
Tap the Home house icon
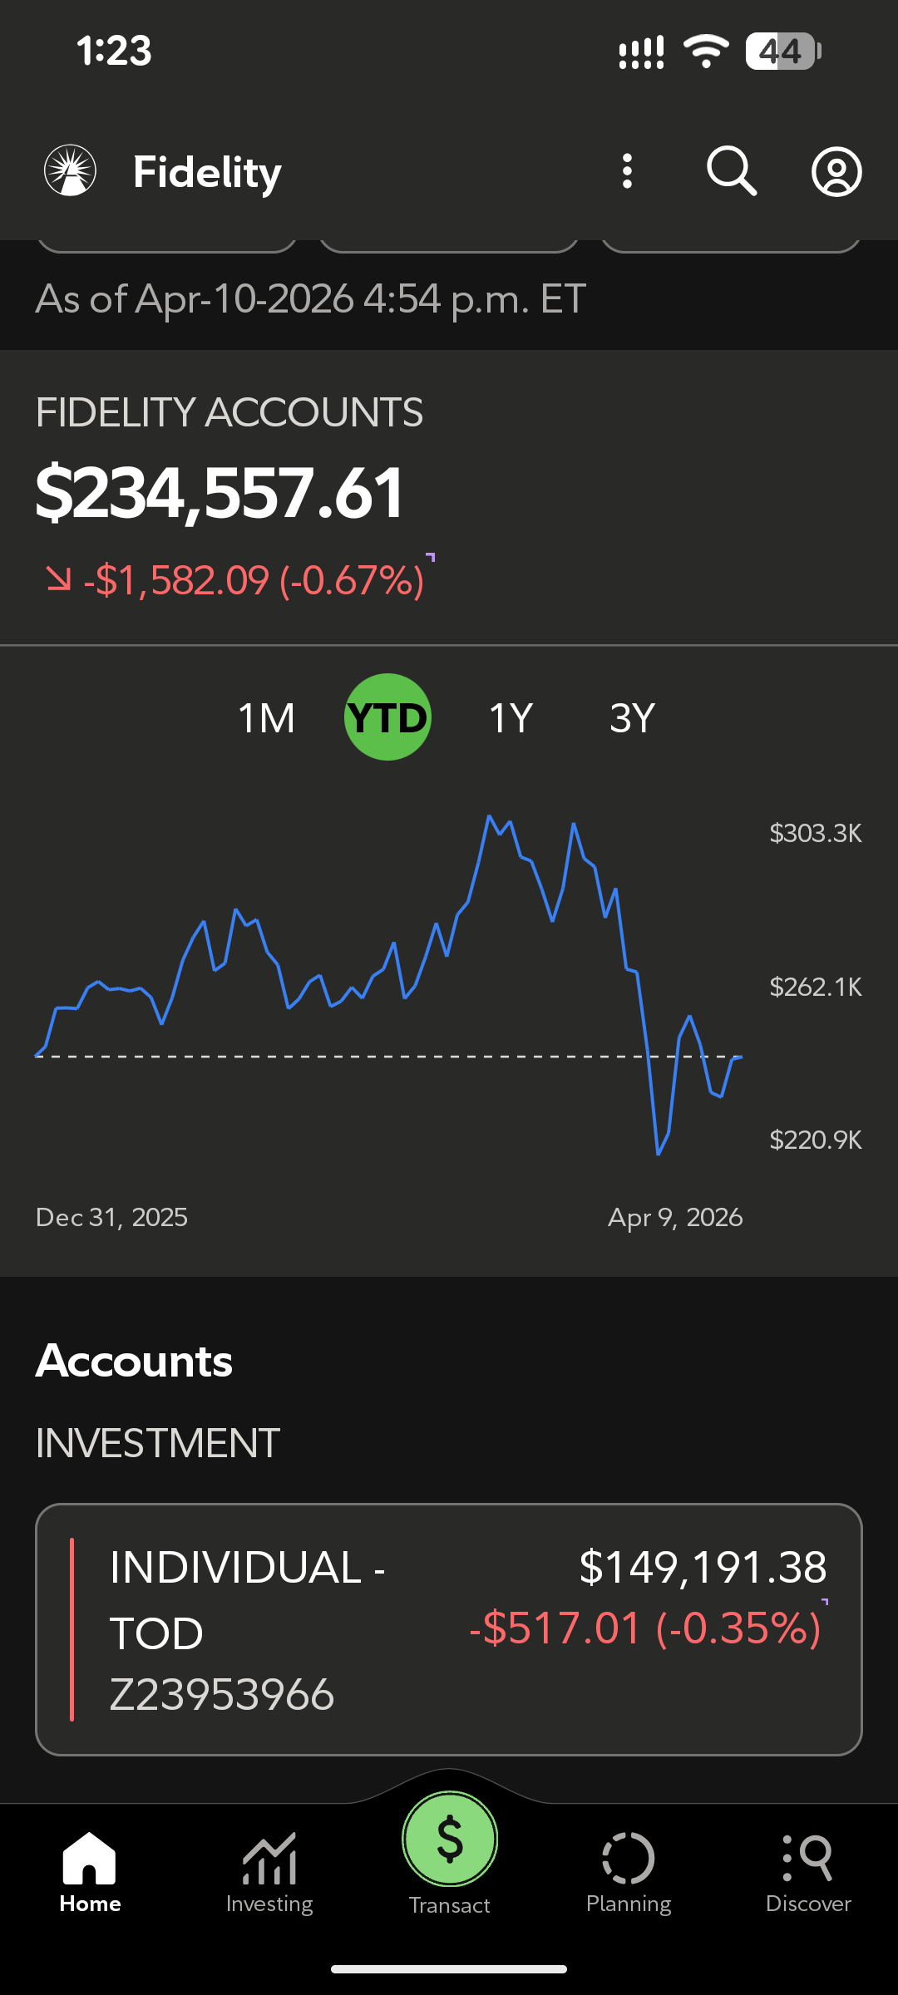90,1859
